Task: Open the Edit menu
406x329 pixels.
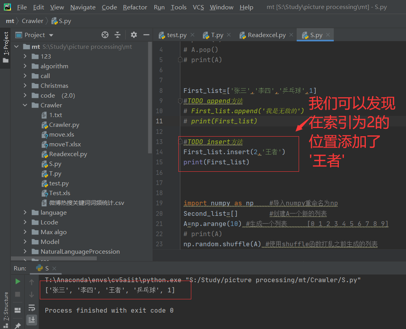Action: click(39, 7)
